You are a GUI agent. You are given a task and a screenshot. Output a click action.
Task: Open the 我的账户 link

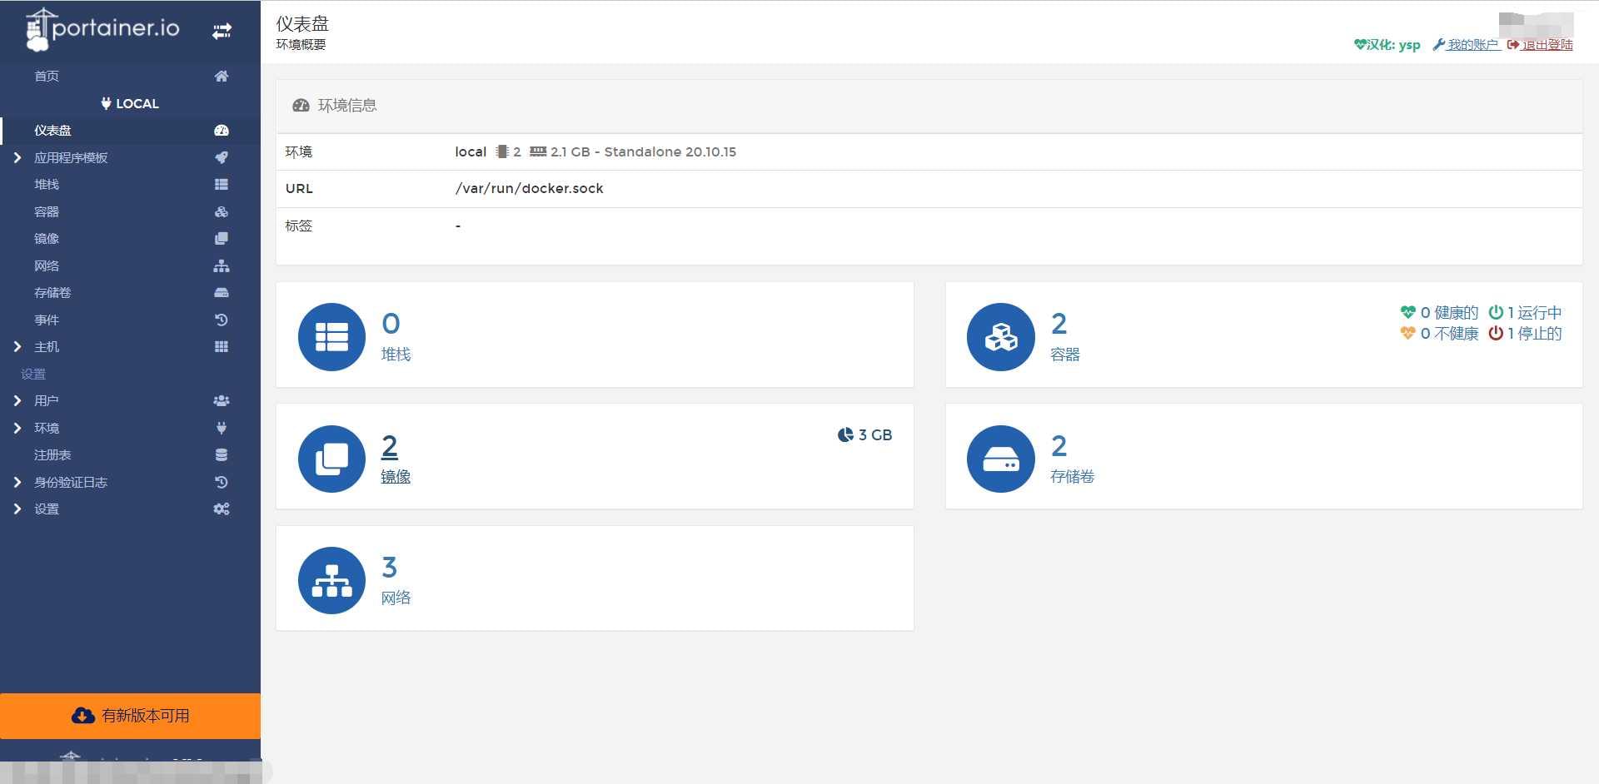[1472, 45]
